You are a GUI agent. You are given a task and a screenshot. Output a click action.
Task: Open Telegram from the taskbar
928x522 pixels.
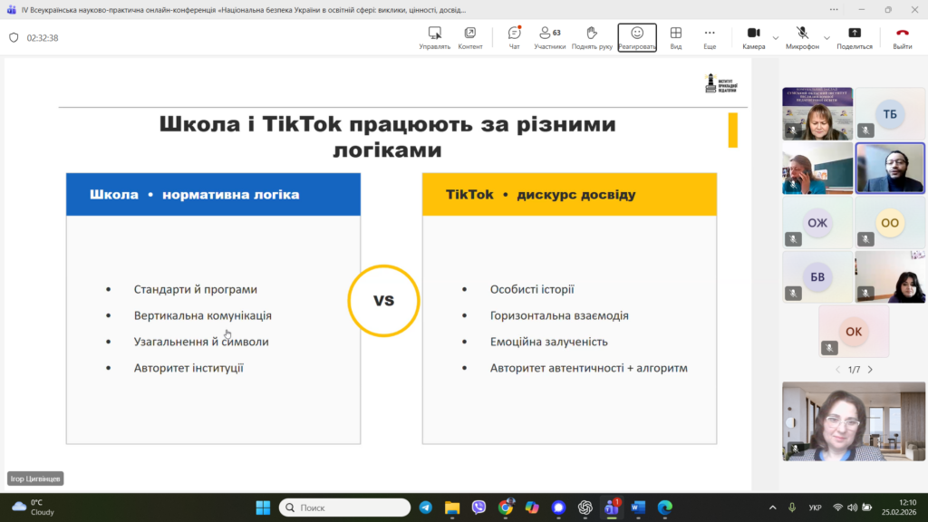coord(425,507)
